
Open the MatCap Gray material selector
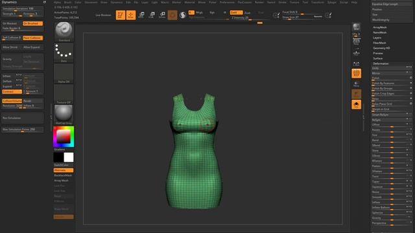point(64,115)
